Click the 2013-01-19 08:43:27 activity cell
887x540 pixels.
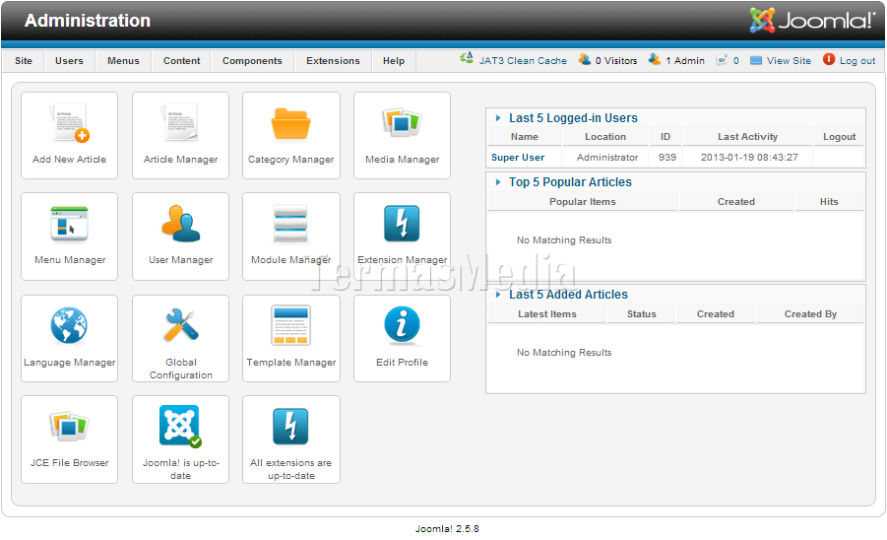749,158
